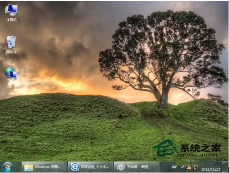Open the Windows Start orb

(8, 167)
